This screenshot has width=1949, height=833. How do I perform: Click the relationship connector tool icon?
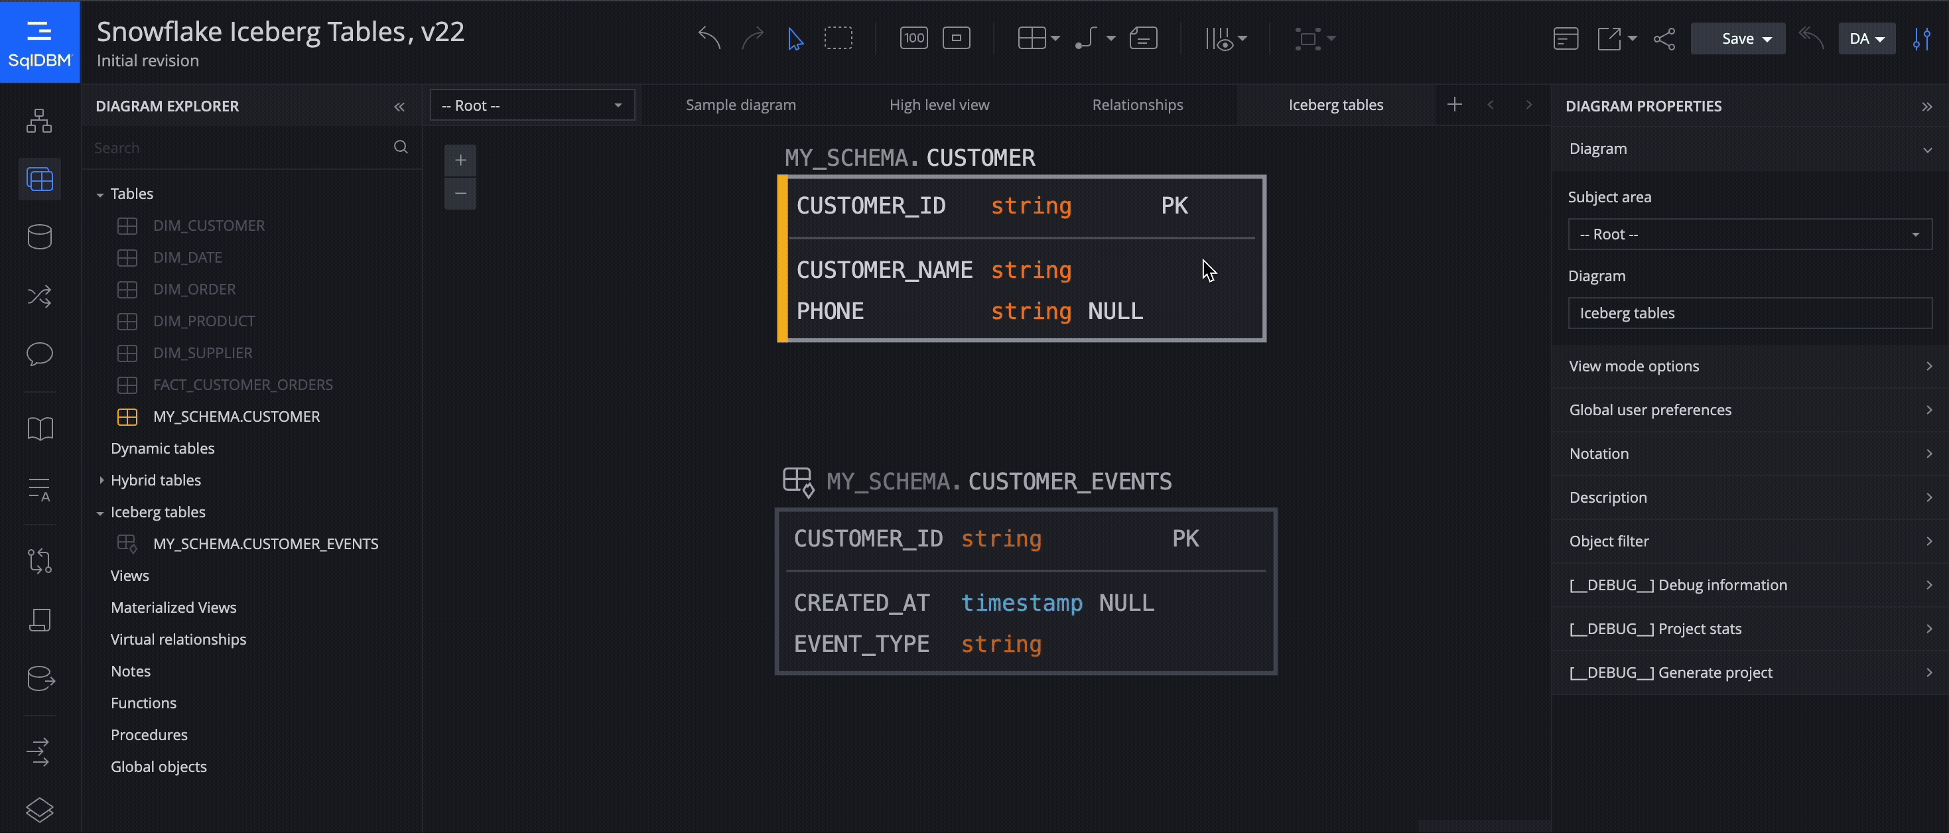1087,38
